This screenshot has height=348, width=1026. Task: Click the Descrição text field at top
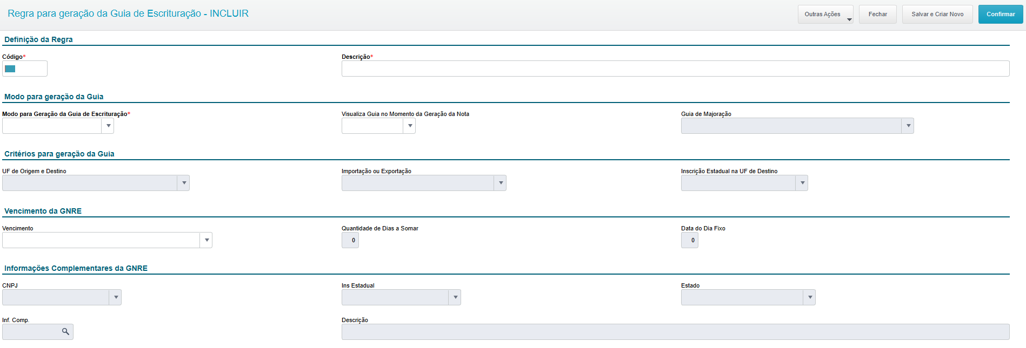tap(675, 69)
